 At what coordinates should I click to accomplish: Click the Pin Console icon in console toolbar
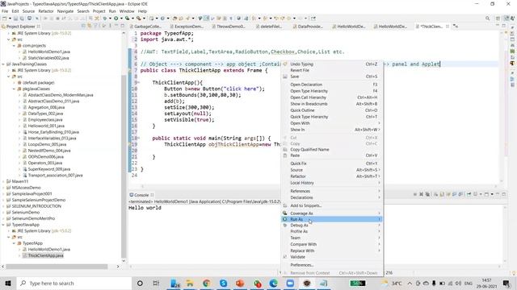point(469,194)
